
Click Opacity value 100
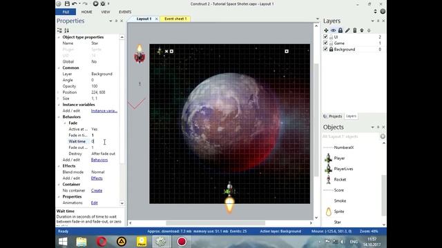point(95,86)
